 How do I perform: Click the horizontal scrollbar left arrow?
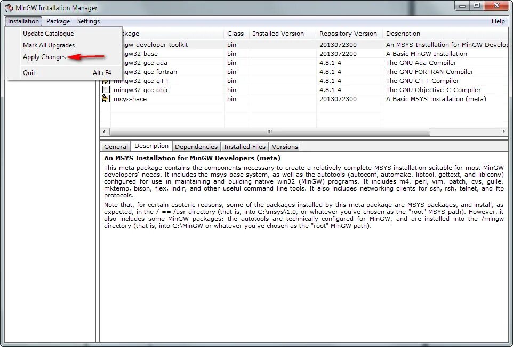[x=104, y=131]
